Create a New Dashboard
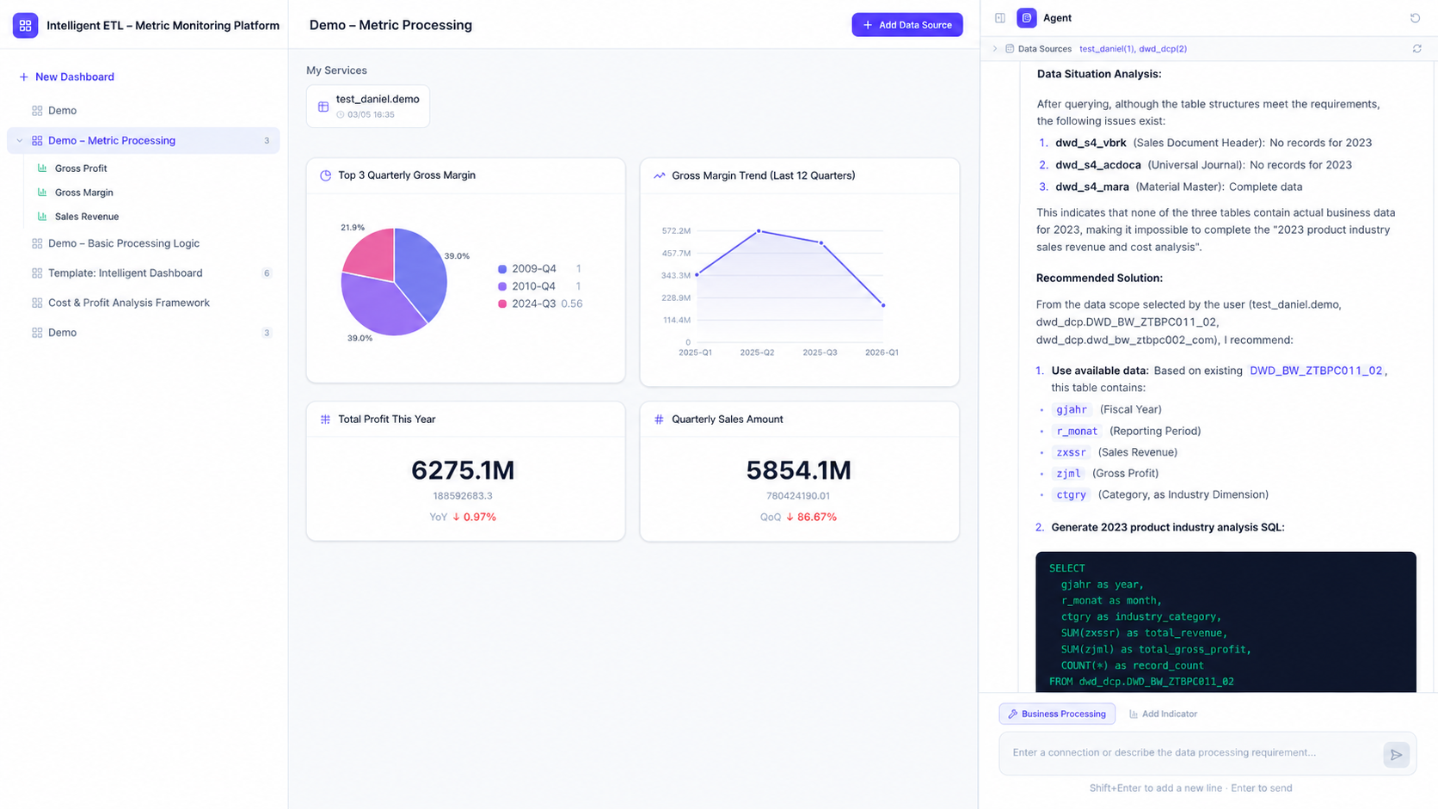Screen dimensions: 1438x809 click(66, 77)
